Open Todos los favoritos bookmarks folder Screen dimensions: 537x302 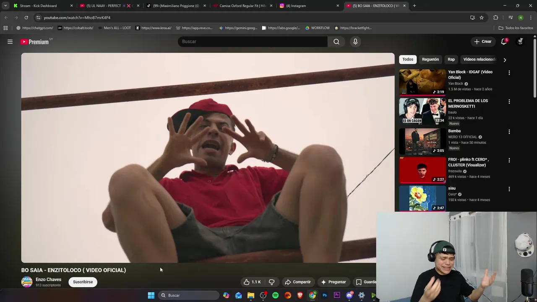(516, 28)
